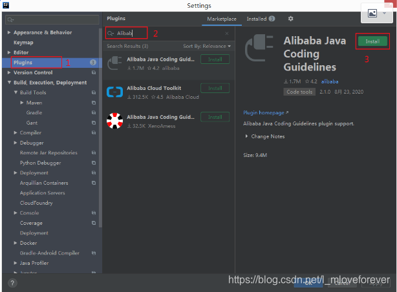Select Alibaba Cloud Toolkit result row title

(x=154, y=88)
